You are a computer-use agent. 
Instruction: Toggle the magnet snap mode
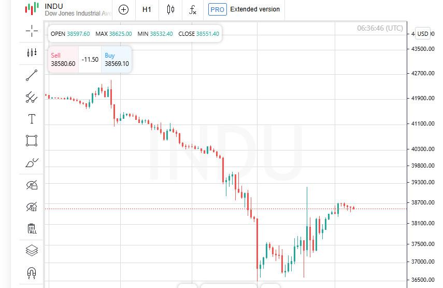coord(32,273)
